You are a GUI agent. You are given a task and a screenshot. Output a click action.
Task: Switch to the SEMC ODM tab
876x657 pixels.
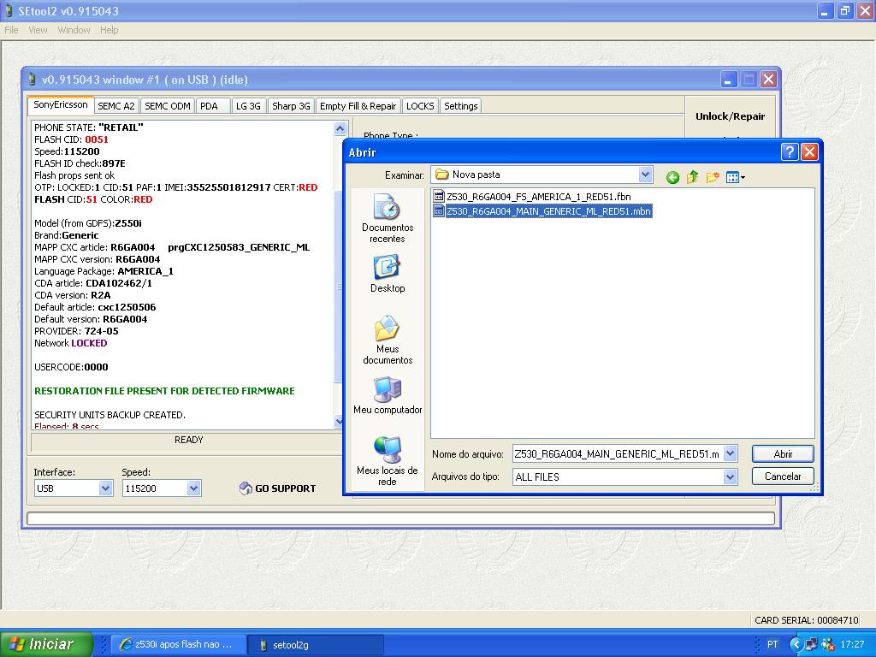168,106
